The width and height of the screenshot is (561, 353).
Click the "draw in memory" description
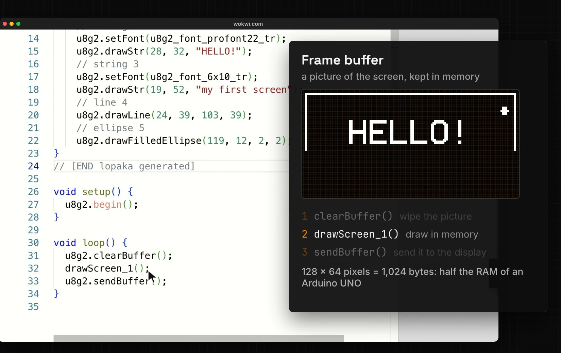tap(442, 235)
